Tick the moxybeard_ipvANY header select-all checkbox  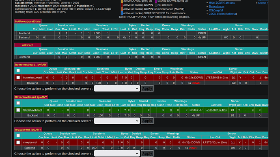coord(18,136)
